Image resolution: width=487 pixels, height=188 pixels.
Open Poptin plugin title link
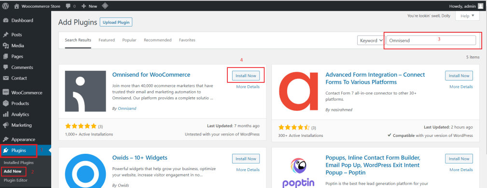click(x=373, y=165)
